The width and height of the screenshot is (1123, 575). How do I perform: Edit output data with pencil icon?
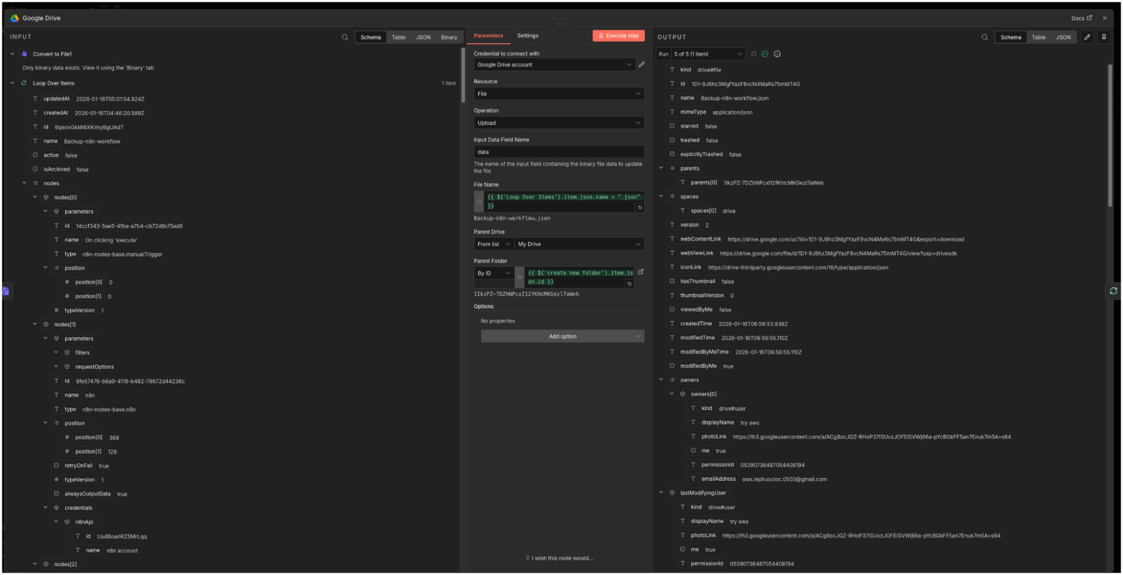pos(1087,37)
